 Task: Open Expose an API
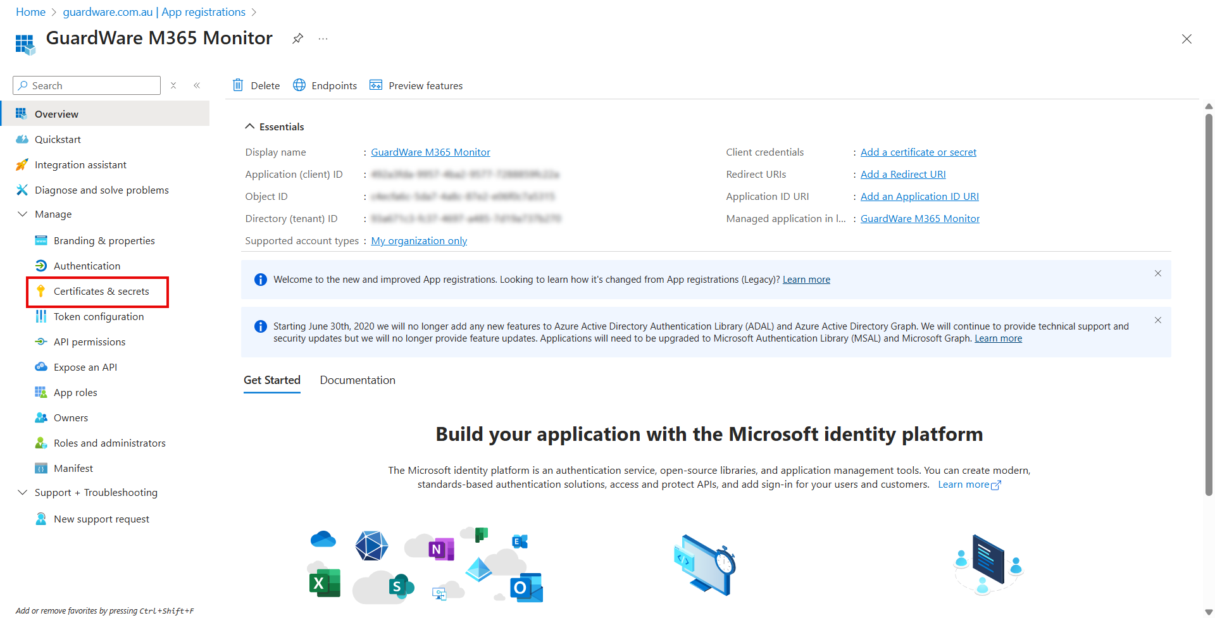coord(85,367)
